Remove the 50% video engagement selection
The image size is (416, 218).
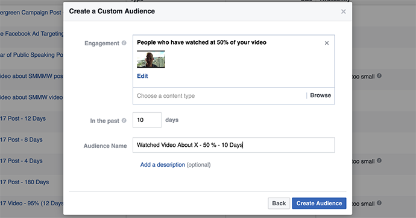point(327,43)
